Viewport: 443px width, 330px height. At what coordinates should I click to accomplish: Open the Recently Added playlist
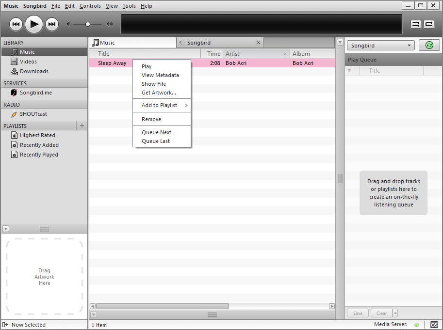pyautogui.click(x=44, y=145)
